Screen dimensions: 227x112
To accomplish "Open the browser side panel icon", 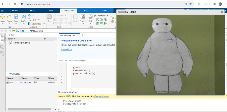I will click(214, 4).
